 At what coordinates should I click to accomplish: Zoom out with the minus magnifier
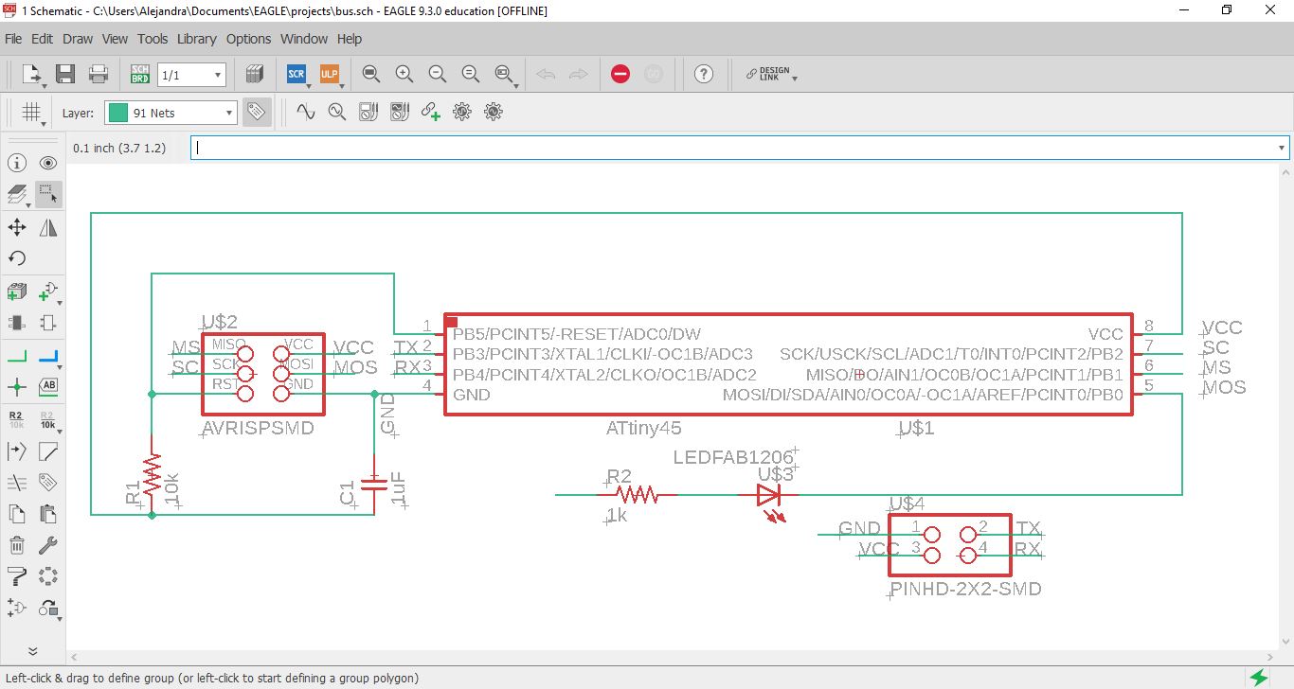[438, 74]
